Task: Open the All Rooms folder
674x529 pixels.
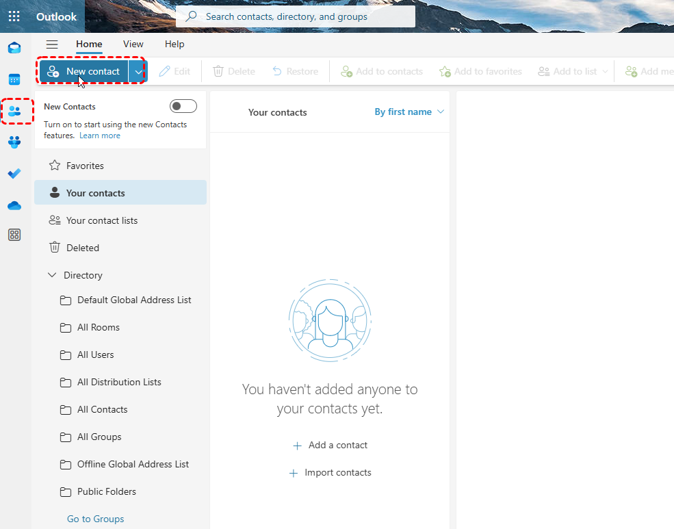Action: coord(90,327)
